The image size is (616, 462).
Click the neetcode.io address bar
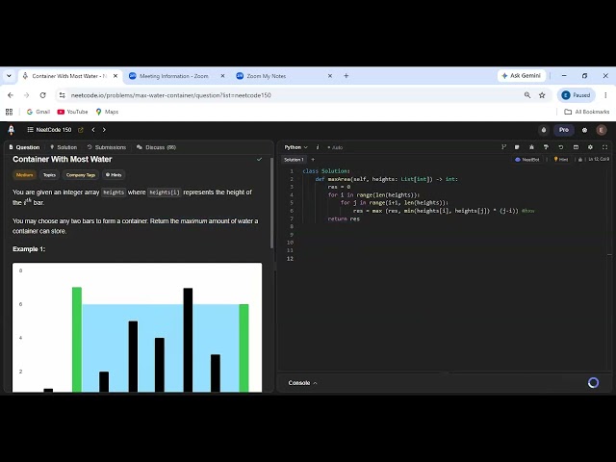291,95
